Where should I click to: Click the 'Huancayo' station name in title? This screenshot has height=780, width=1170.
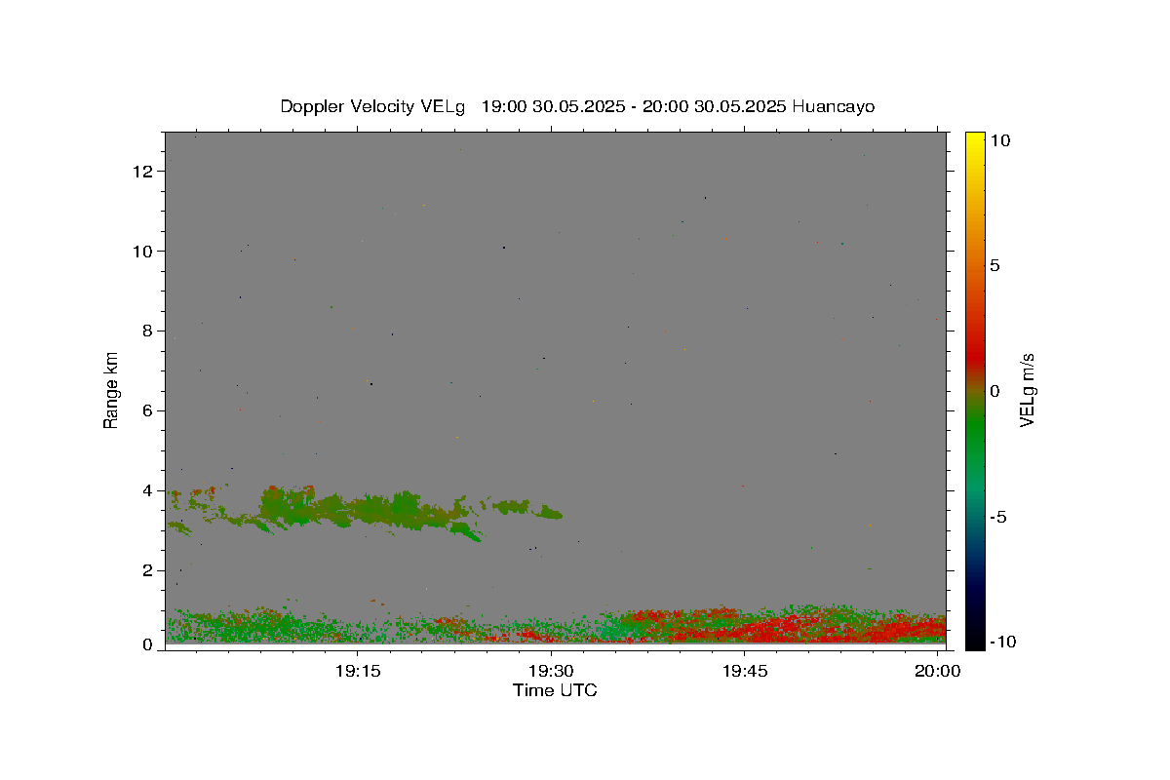(833, 106)
